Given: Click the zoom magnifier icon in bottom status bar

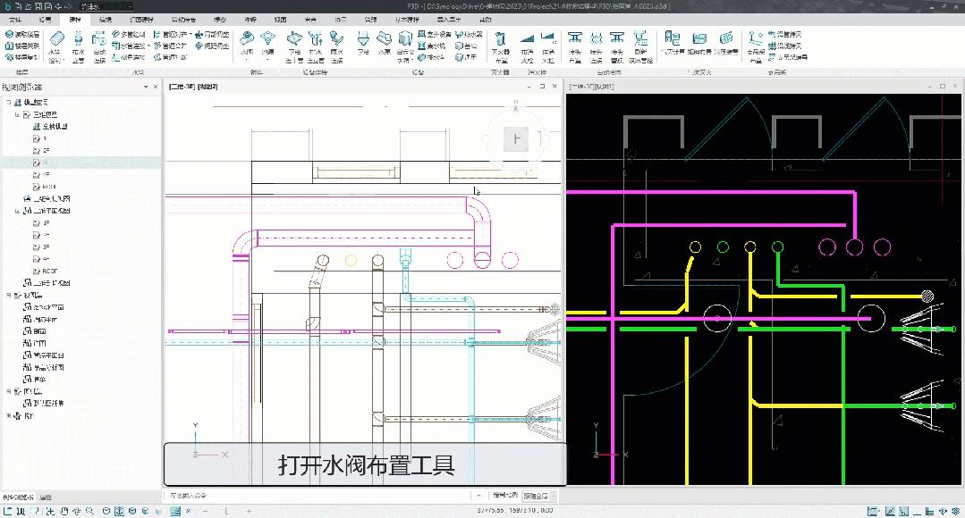Looking at the screenshot, I should 89,511.
